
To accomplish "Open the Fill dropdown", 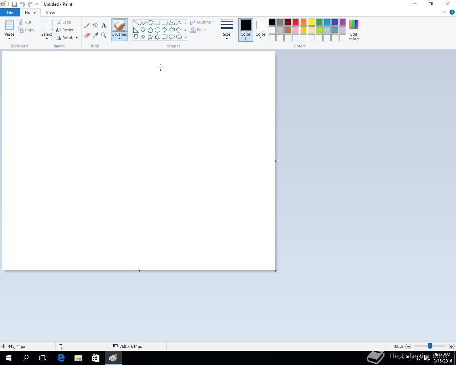I will 198,30.
